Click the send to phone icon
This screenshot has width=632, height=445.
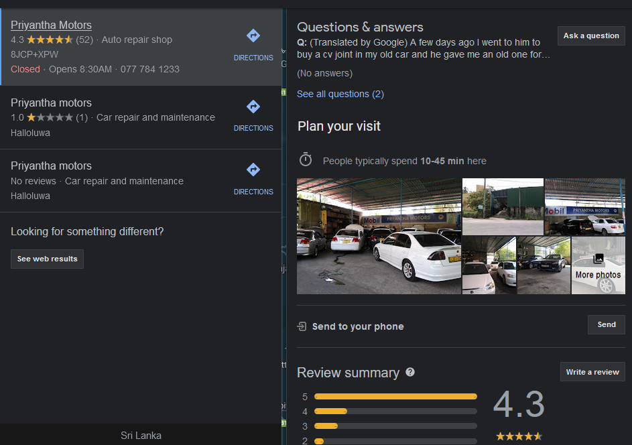tap(302, 326)
